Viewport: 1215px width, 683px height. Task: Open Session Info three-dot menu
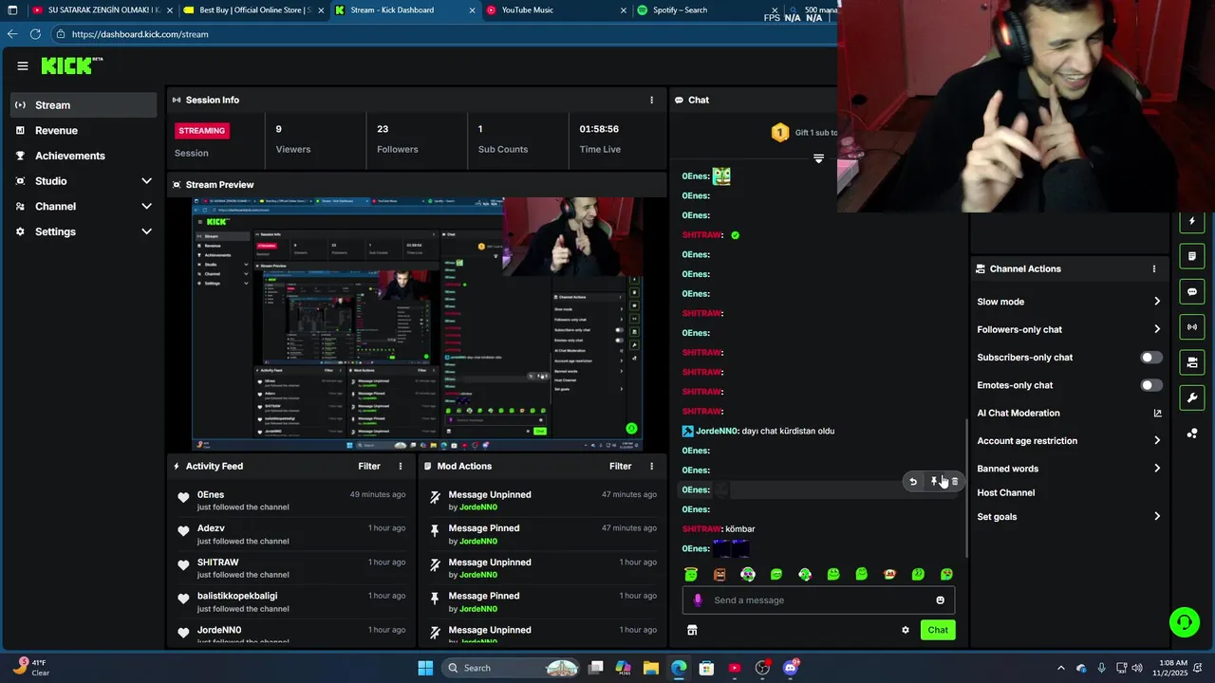click(651, 100)
